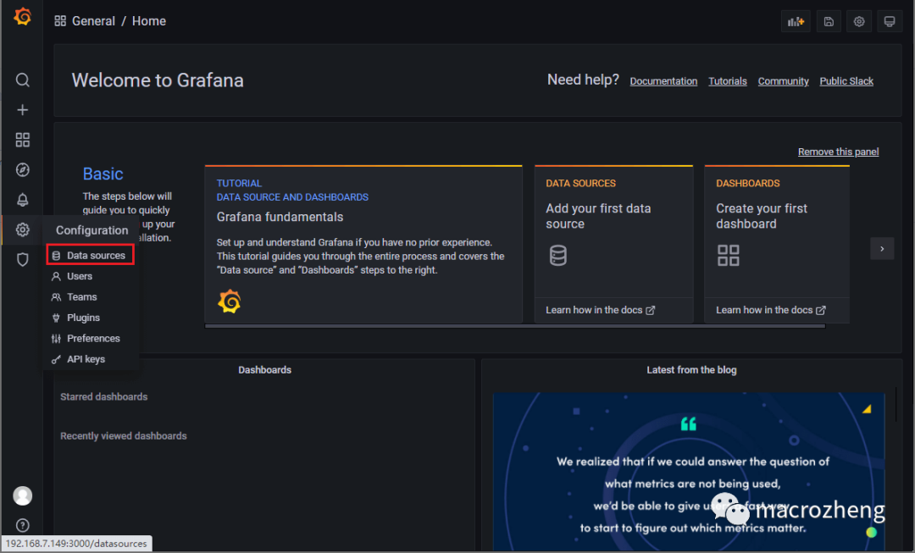Screen dimensions: 915x553
Task: Click Remove this panel link
Action: 838,152
